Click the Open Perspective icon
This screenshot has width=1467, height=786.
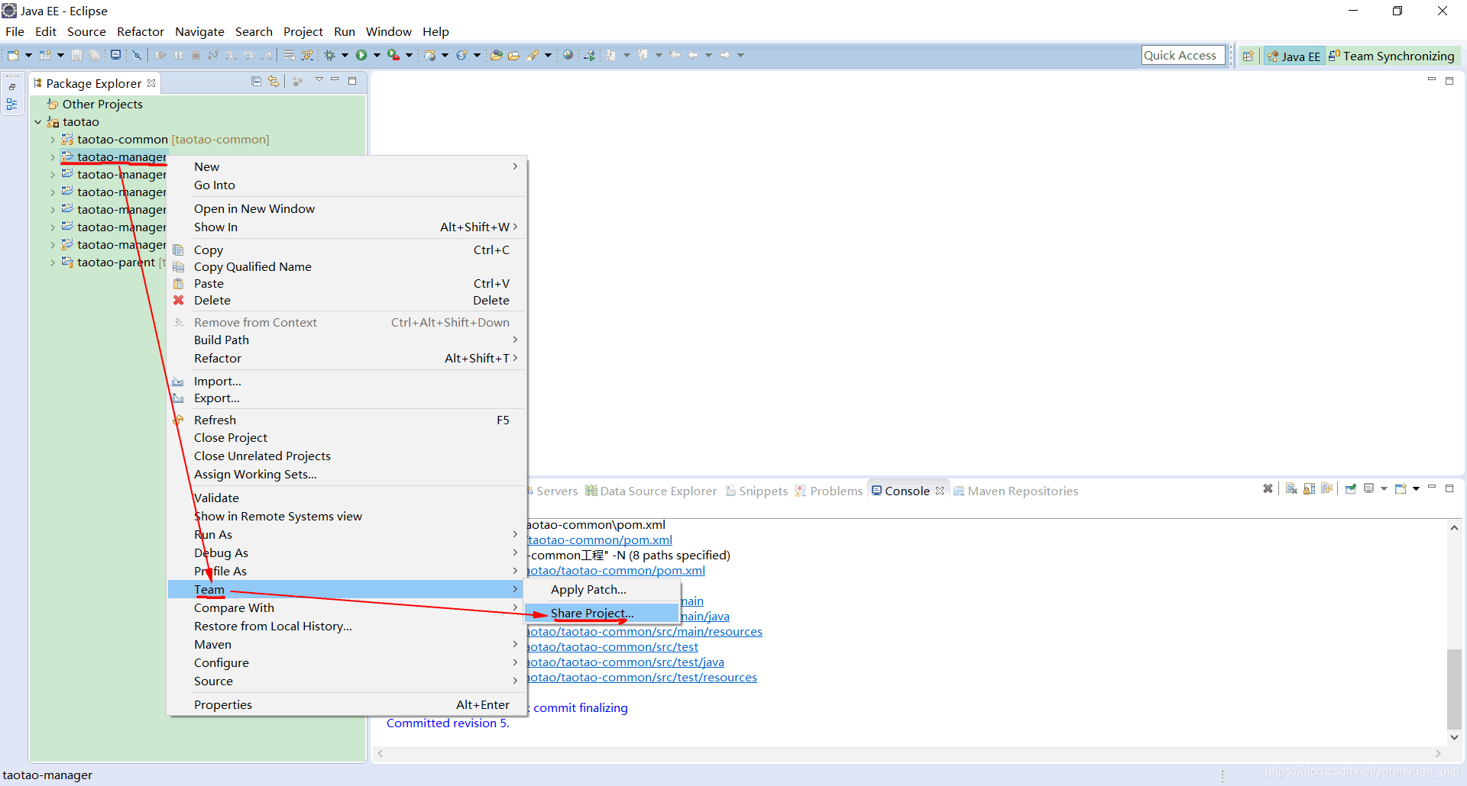click(x=1248, y=56)
